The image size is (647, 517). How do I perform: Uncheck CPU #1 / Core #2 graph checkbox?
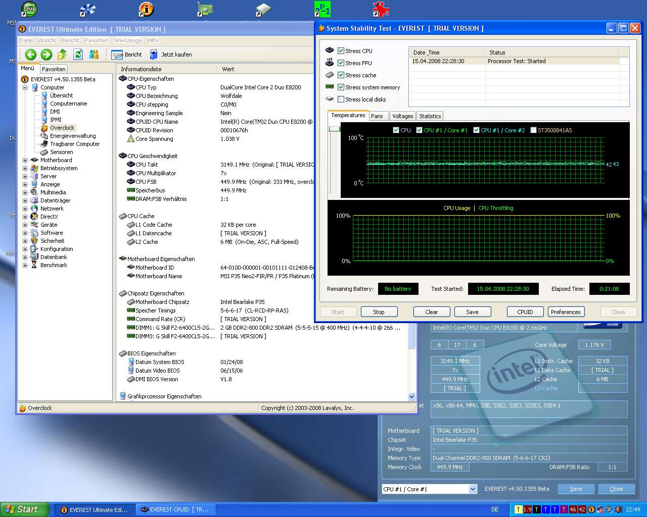click(x=476, y=130)
